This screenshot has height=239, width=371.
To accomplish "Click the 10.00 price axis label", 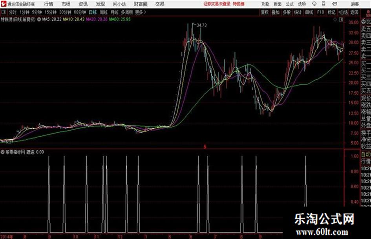I will coord(353,123).
